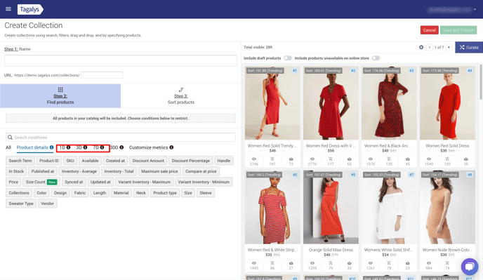
Task: Add the Size Count condition
Action: pyautogui.click(x=41, y=182)
